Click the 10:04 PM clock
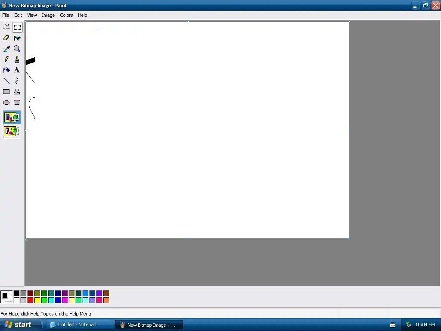 (x=425, y=325)
